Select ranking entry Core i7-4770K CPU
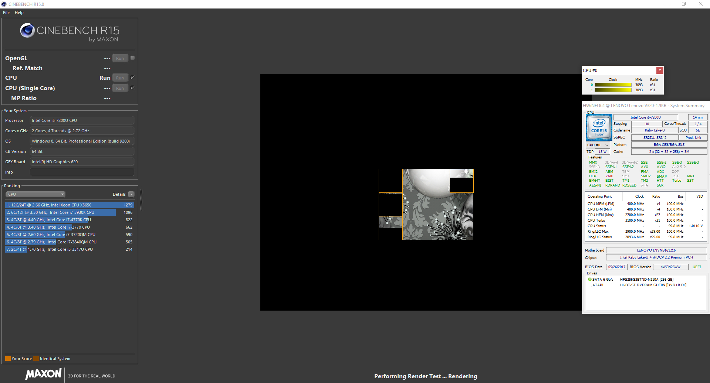 70,220
